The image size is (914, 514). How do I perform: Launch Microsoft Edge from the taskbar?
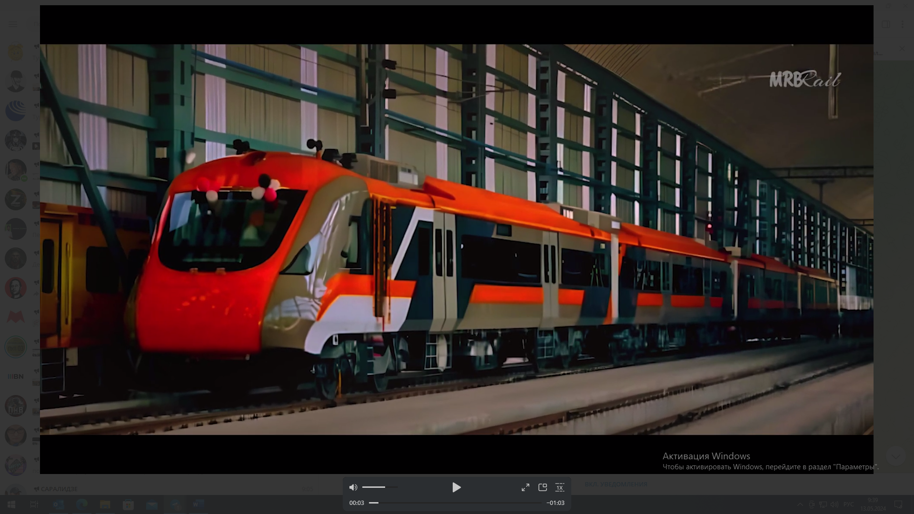82,504
